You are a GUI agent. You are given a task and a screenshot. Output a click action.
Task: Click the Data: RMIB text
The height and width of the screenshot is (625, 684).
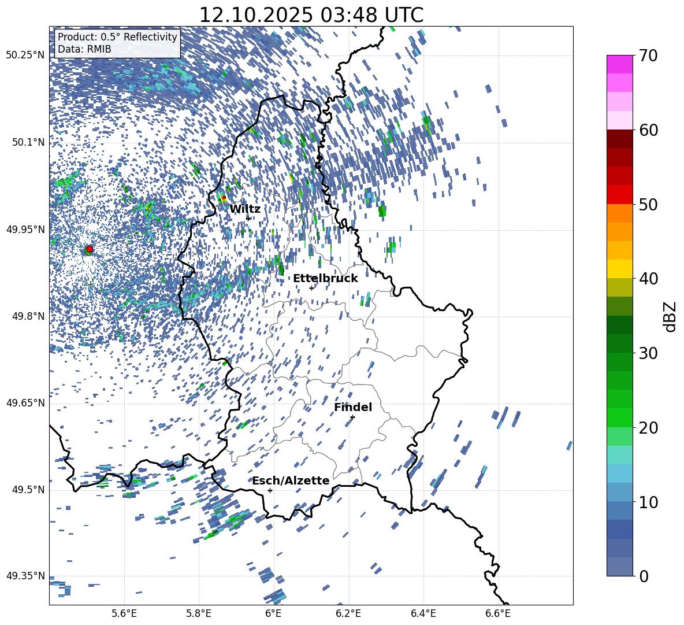tap(84, 49)
